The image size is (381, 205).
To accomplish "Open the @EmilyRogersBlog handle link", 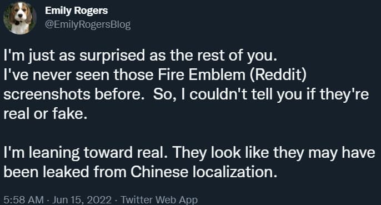I will 88,25.
